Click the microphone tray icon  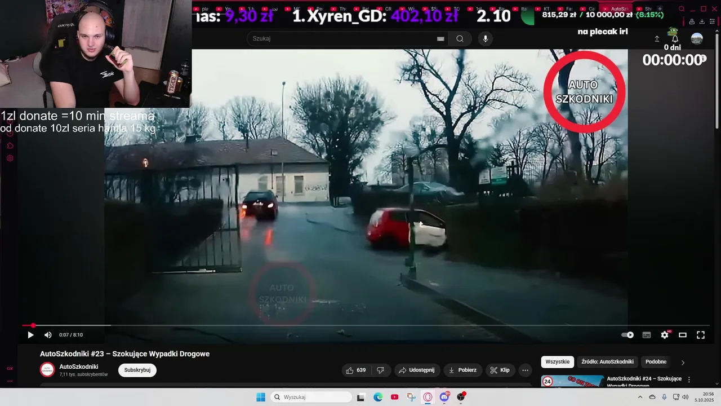664,397
